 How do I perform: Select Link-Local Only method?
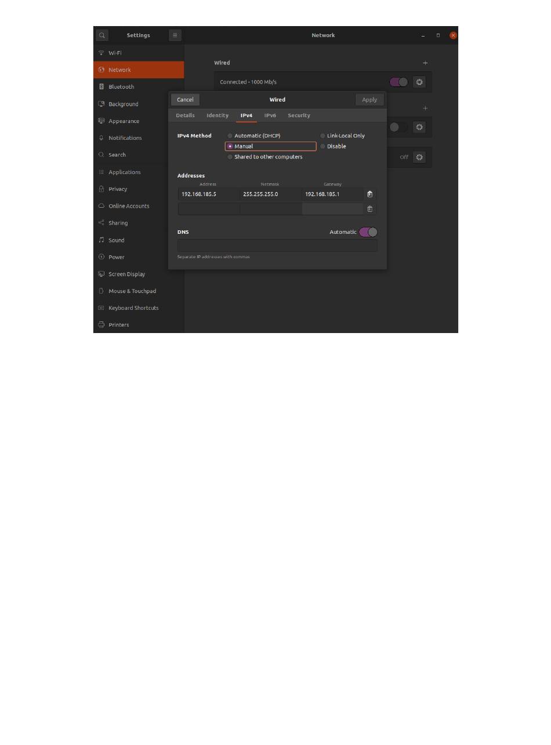click(x=342, y=136)
